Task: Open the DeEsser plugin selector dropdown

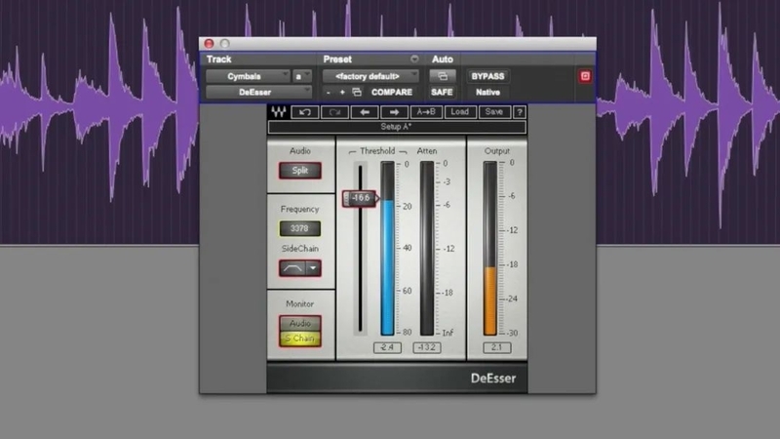Action: coord(258,92)
